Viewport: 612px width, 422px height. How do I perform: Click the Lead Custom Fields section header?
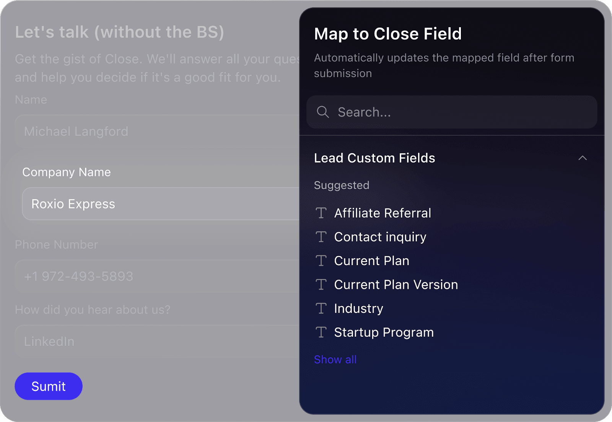[x=374, y=158]
